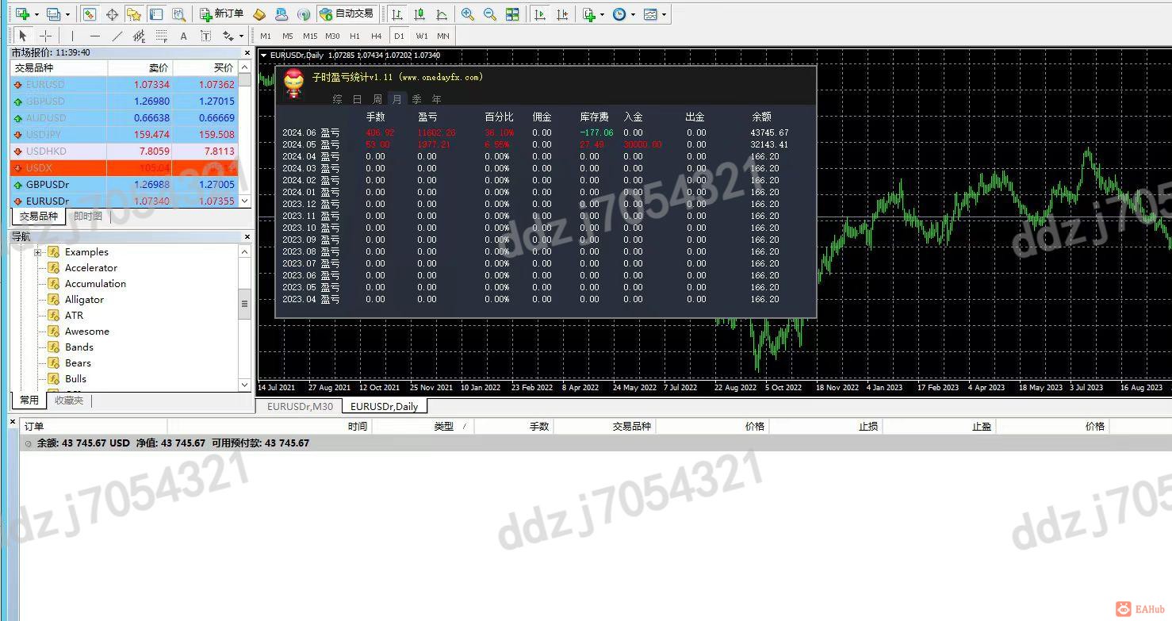Click the Navigator panel scrollbar thumb
The height and width of the screenshot is (621, 1172).
click(244, 304)
